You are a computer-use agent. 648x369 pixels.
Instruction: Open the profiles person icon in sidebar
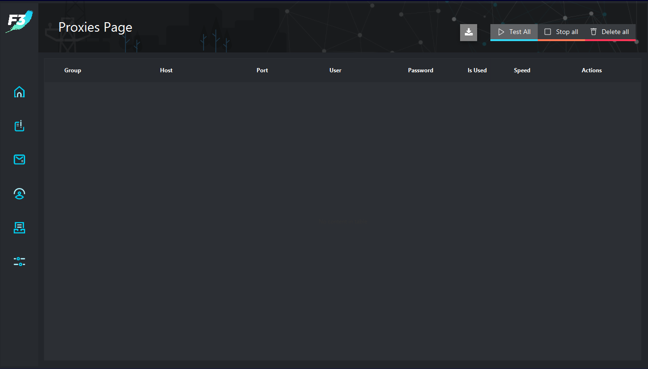coord(19,194)
